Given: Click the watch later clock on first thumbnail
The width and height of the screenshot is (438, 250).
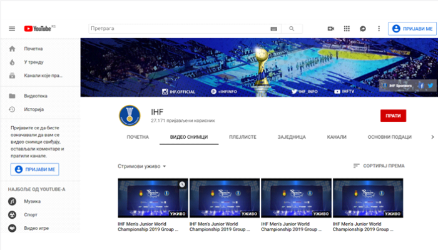Looking at the screenshot, I should (x=182, y=184).
